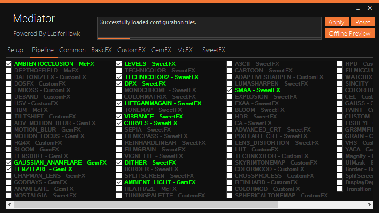
Task: Enable GODRAYS - GemFX effect
Action: (x=9, y=182)
